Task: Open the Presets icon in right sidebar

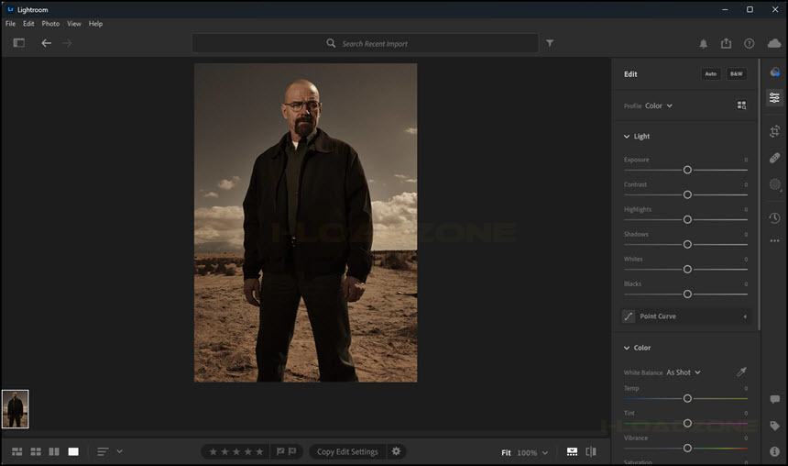Action: [775, 72]
